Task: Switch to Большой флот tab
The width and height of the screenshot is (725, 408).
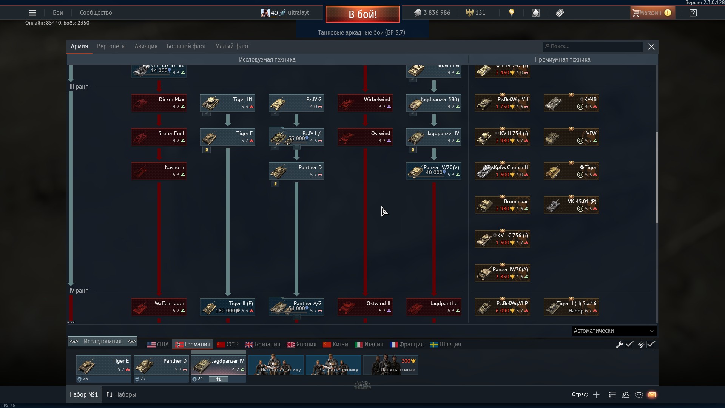Action: [186, 46]
